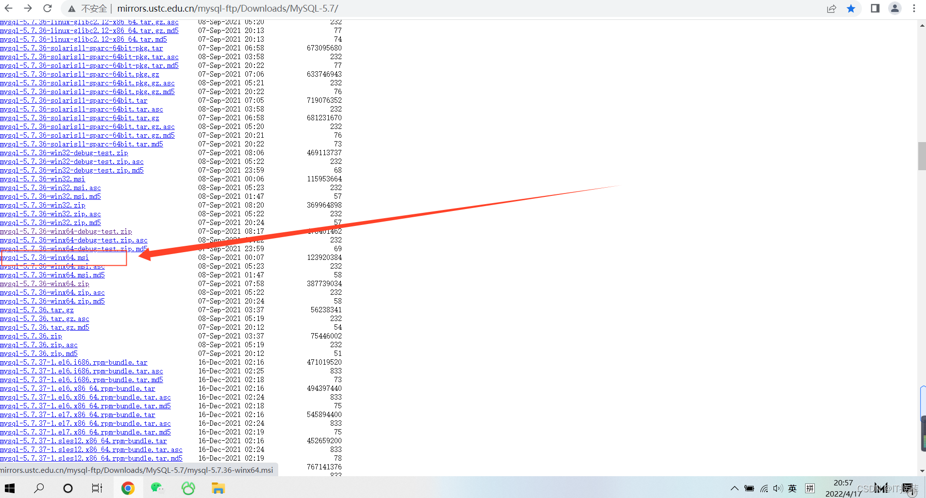Download mysql-5.7.37-1.el7.x86_64.rpm-bundle.tar
926x498 pixels.
point(78,415)
